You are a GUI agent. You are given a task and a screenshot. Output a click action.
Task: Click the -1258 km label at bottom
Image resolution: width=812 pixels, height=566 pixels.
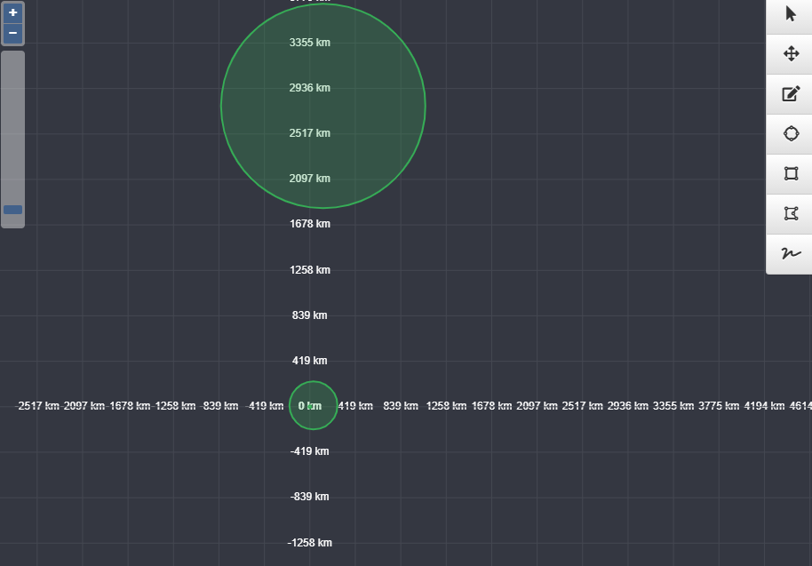pos(309,542)
